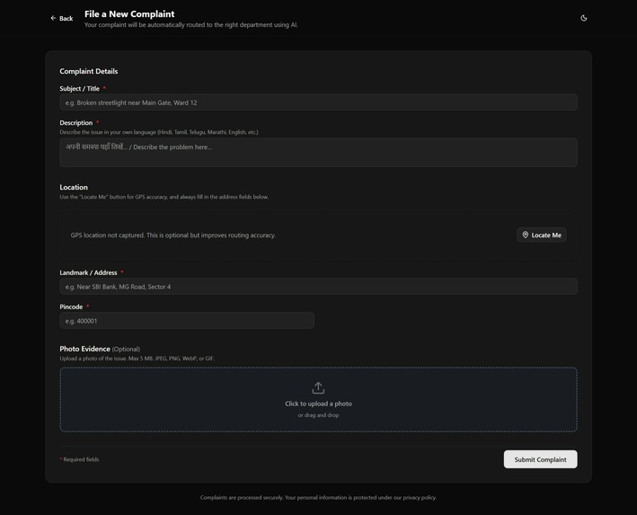This screenshot has width=637, height=515.
Task: Click the upload arrow icon
Action: pos(318,387)
